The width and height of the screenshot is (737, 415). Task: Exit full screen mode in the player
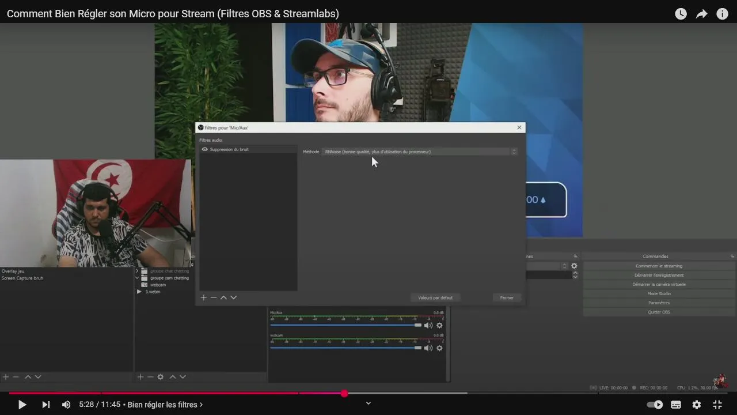717,405
